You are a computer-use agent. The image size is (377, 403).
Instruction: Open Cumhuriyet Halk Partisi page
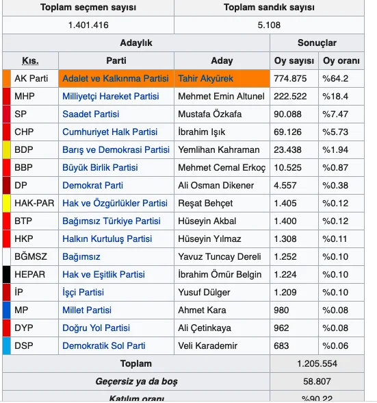coord(110,132)
